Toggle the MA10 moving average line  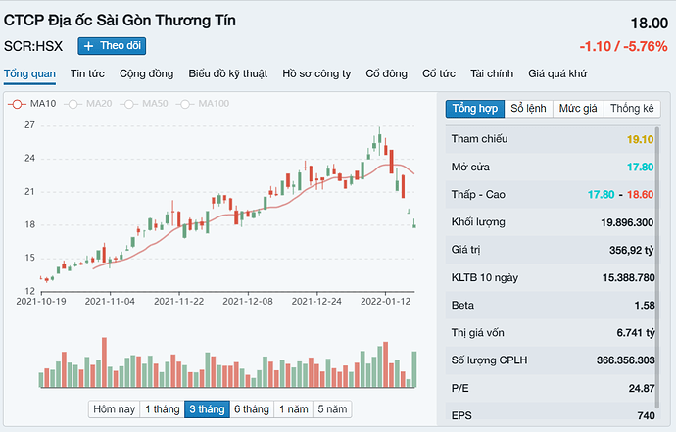point(33,104)
